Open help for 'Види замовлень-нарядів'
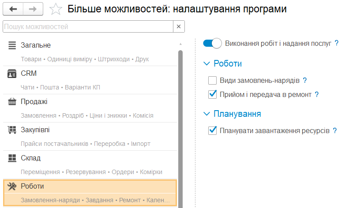This screenshot has width=349, height=208. [305, 80]
